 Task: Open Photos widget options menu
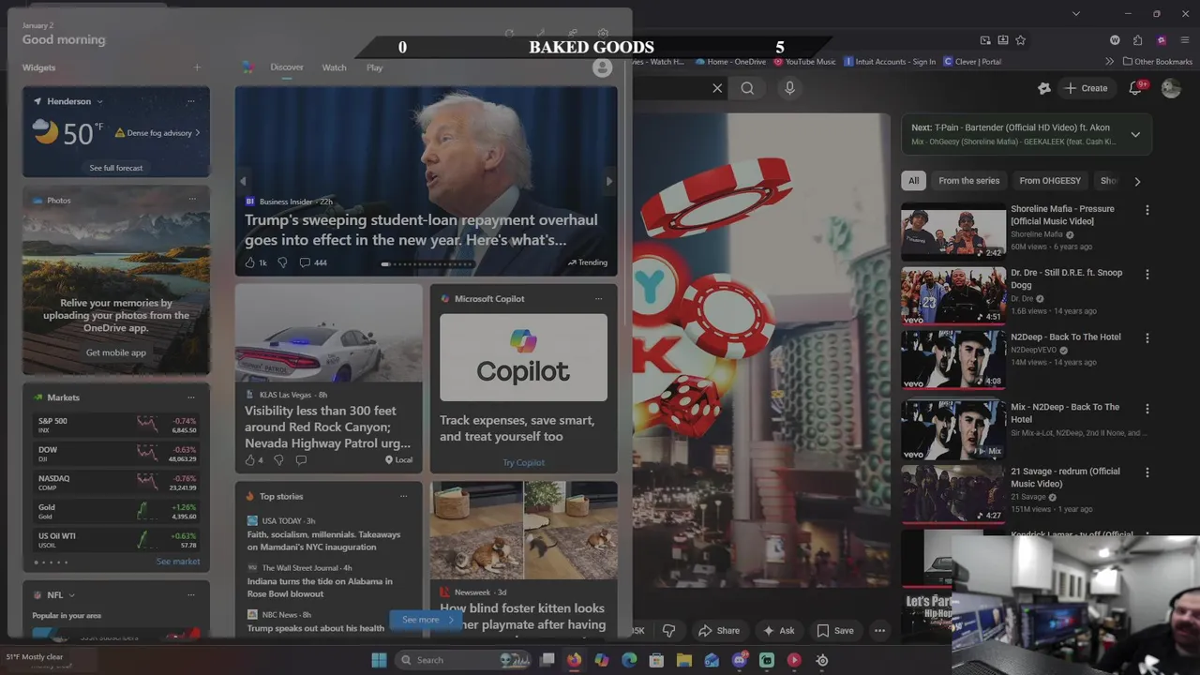191,200
